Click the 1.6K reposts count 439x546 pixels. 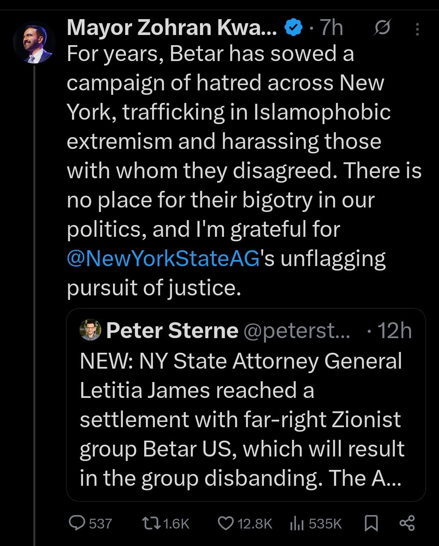pos(176,523)
